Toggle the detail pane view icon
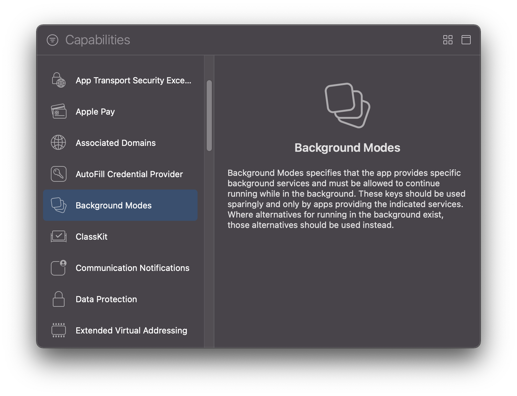This screenshot has height=396, width=517. 466,40
